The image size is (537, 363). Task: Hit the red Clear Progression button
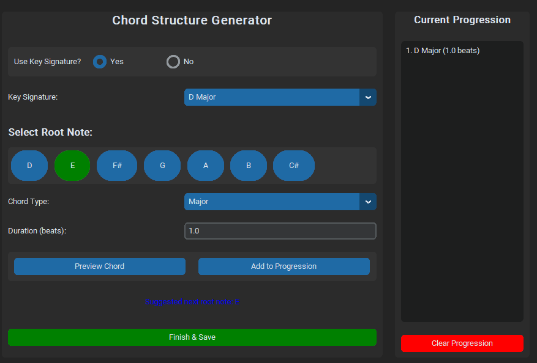pos(462,343)
